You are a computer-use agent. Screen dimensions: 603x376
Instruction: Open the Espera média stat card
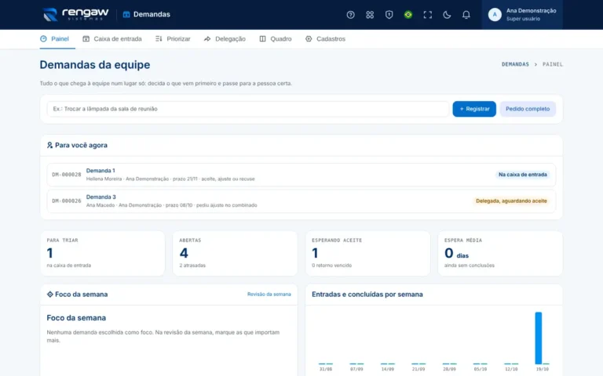[500, 253]
